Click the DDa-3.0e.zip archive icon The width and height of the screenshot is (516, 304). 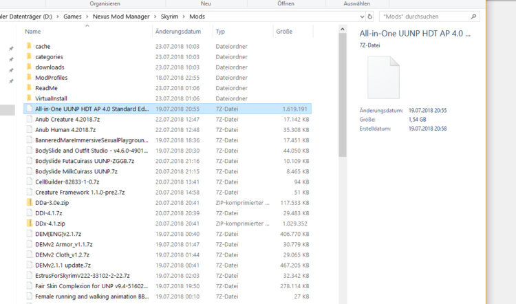(30, 202)
